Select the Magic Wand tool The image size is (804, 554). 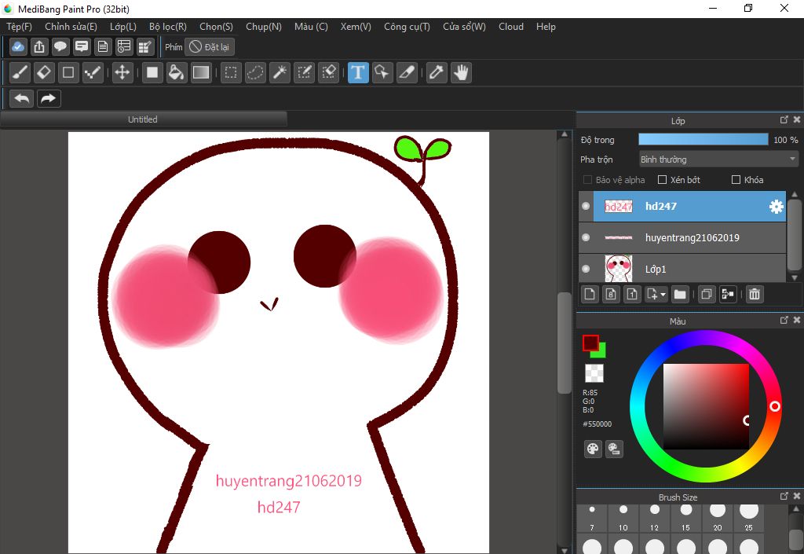pos(280,73)
